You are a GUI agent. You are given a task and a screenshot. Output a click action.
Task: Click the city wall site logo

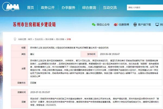[10, 7]
